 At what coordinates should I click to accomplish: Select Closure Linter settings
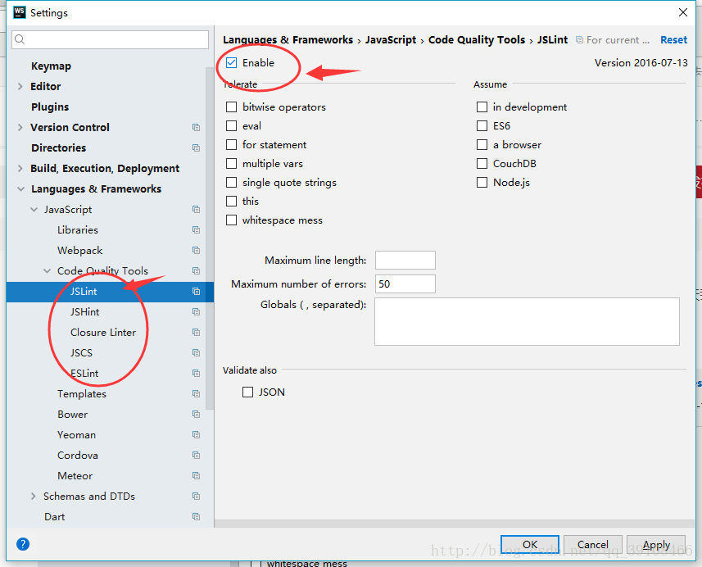point(103,333)
